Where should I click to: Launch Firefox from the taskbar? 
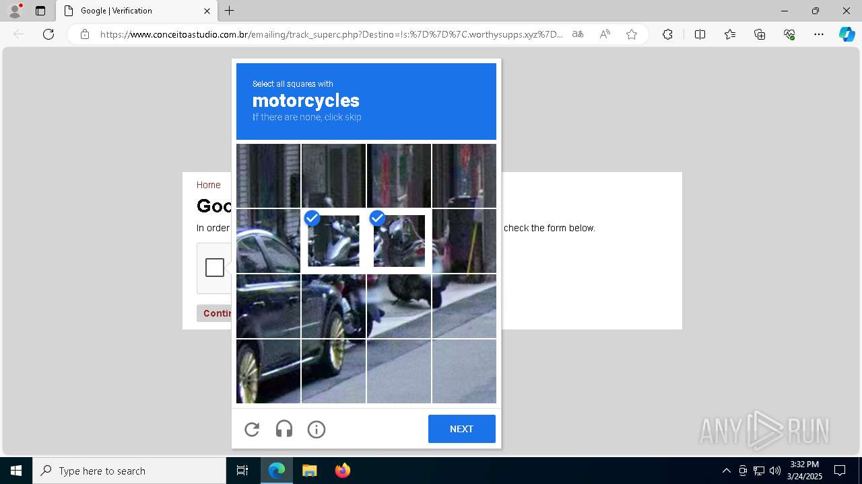342,471
